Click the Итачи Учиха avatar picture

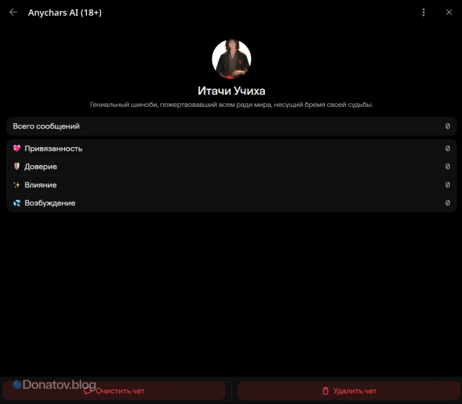(231, 59)
